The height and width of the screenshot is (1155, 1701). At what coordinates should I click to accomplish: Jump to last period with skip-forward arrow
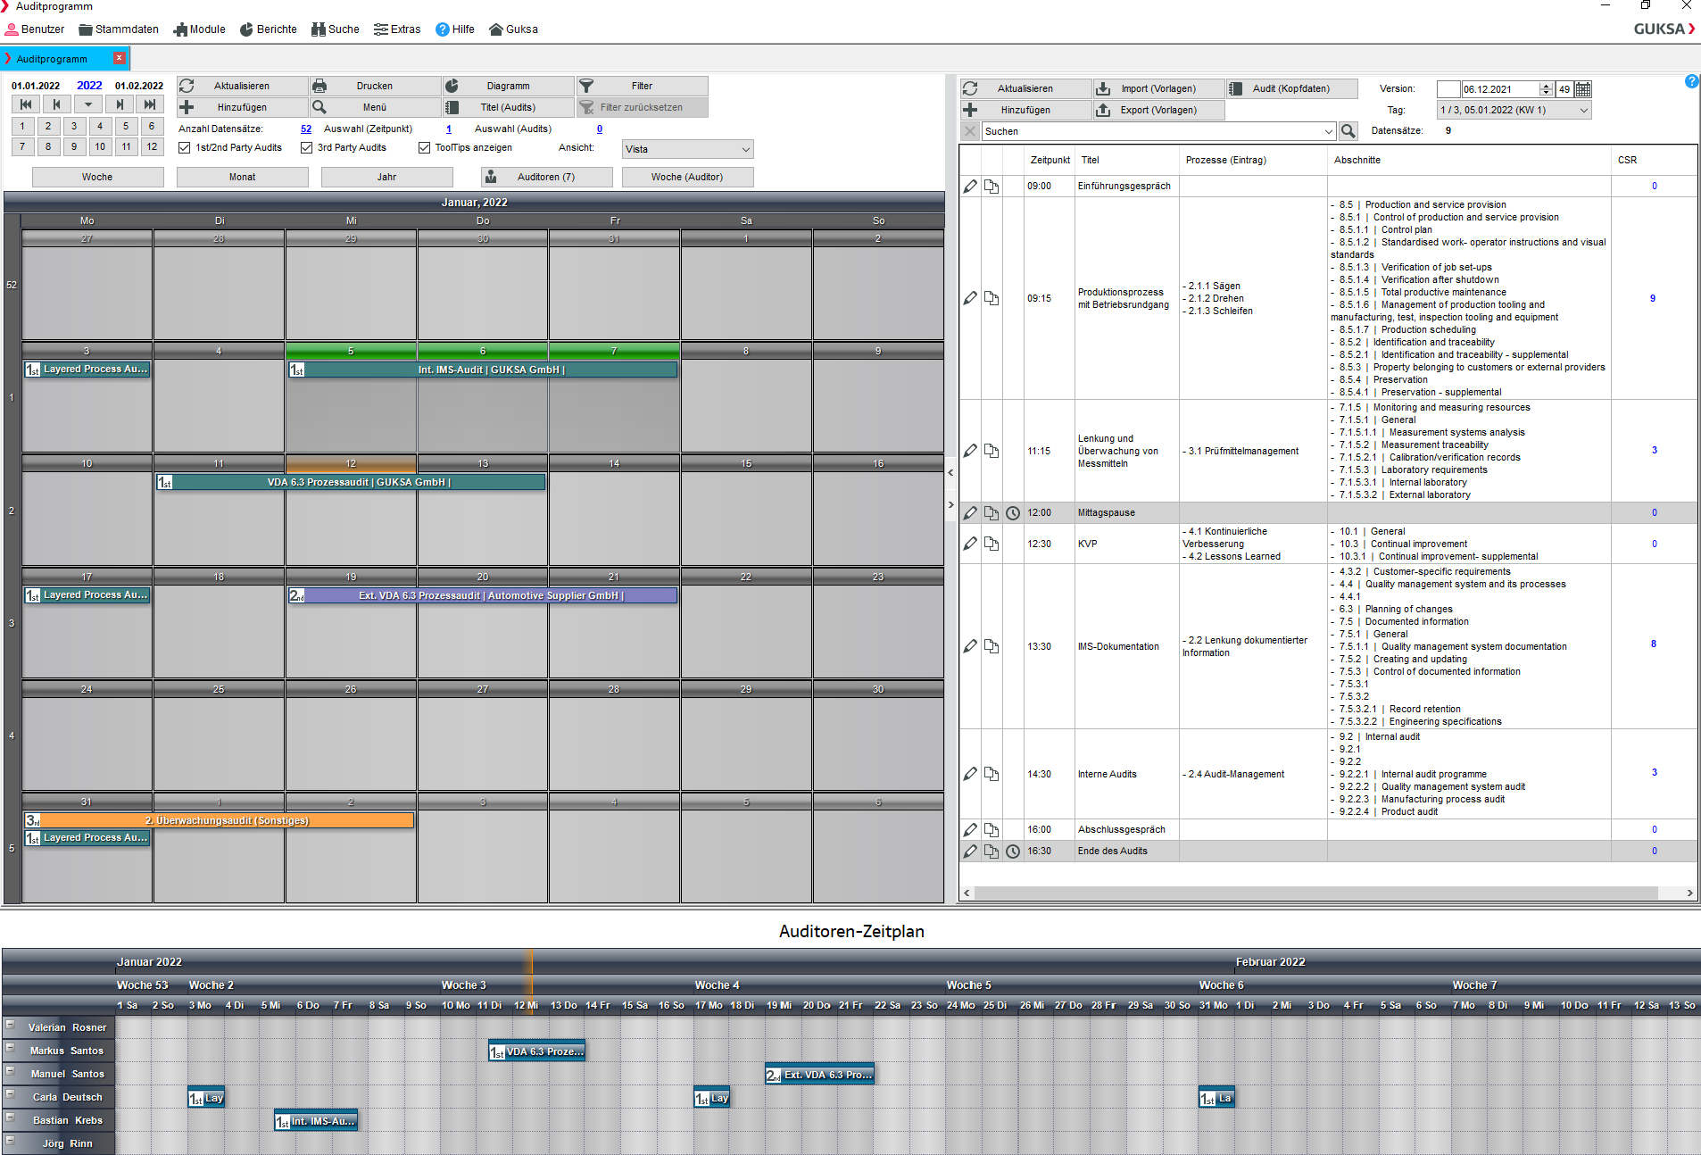click(151, 104)
